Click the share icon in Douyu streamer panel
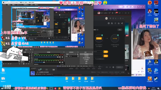161x90 pixels. click(122, 23)
